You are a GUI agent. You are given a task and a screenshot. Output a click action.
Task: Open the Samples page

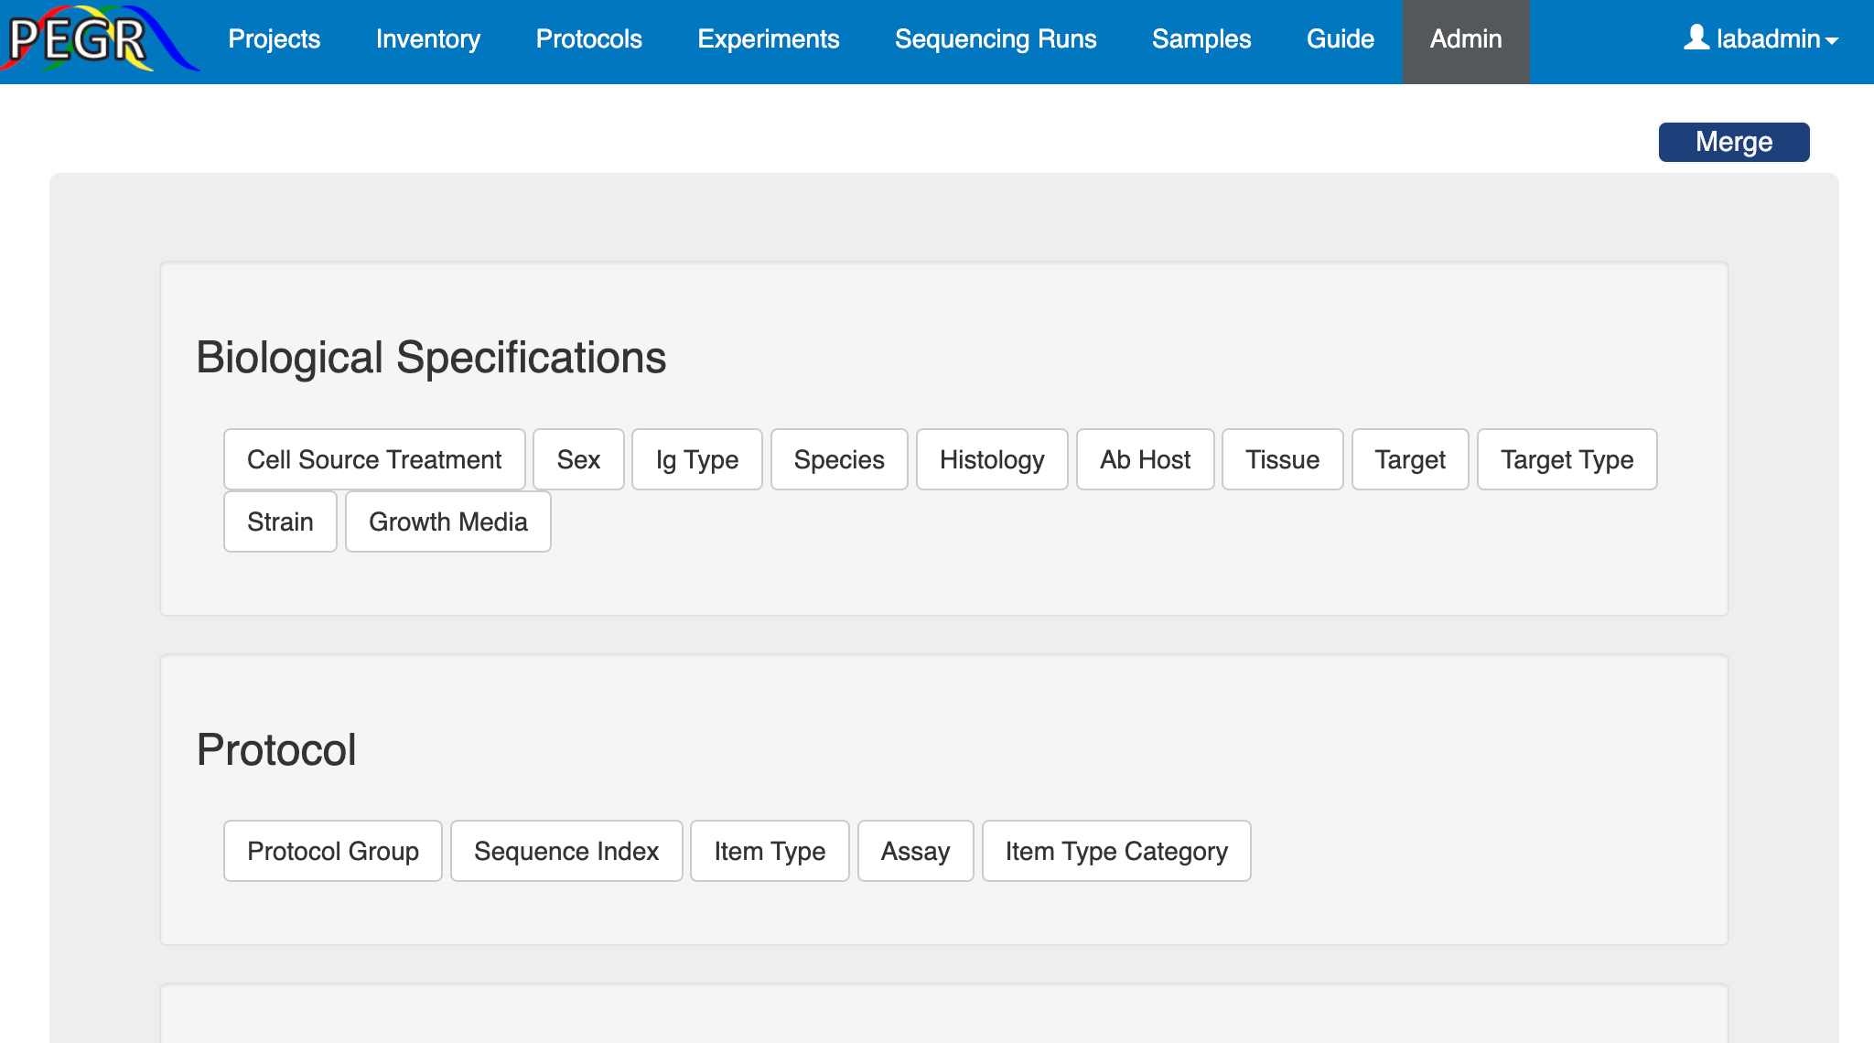tap(1201, 39)
